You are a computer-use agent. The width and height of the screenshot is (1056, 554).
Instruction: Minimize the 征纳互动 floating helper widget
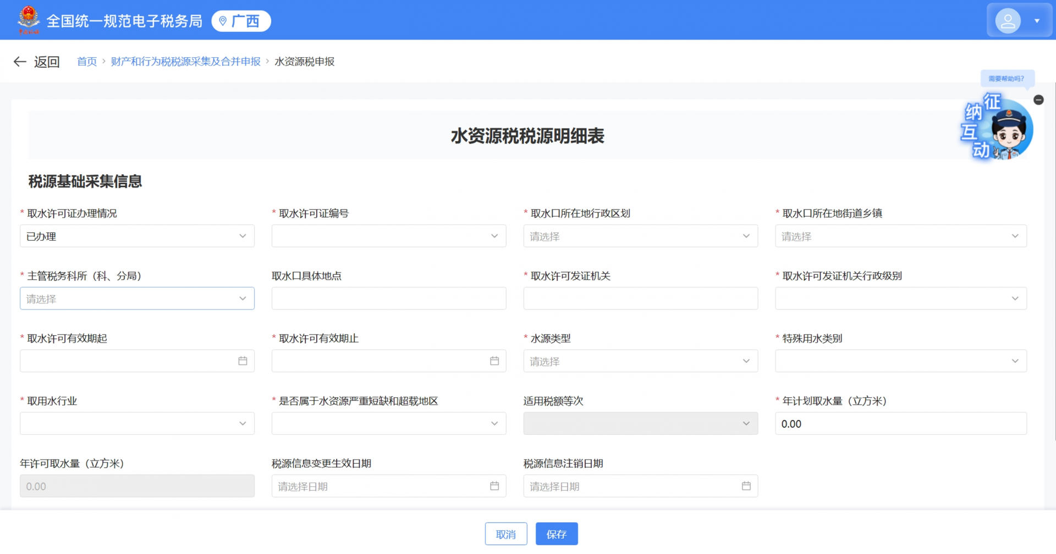(1038, 100)
